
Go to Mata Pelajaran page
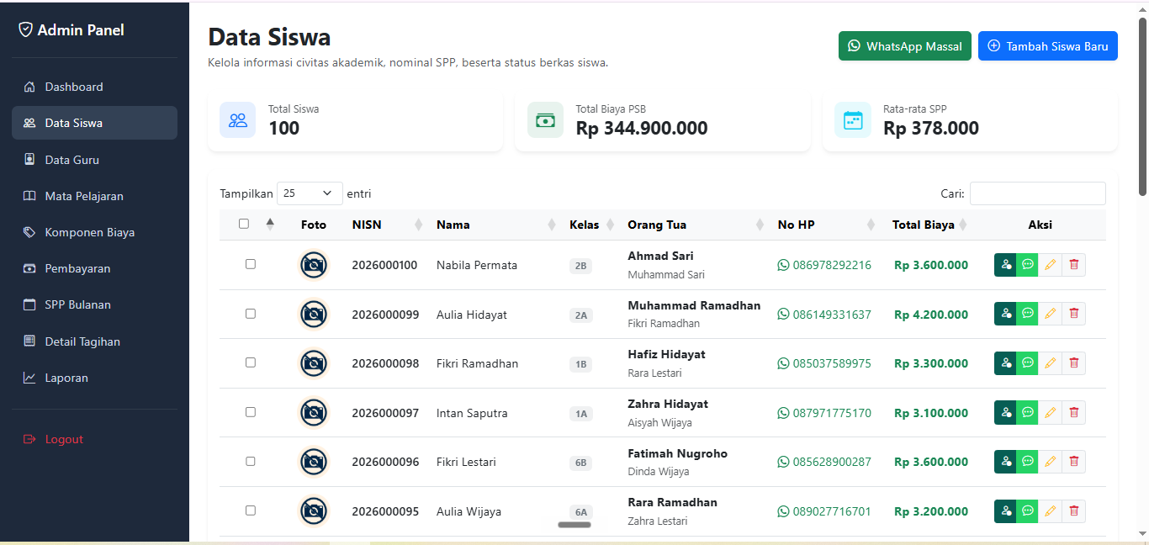(x=94, y=196)
